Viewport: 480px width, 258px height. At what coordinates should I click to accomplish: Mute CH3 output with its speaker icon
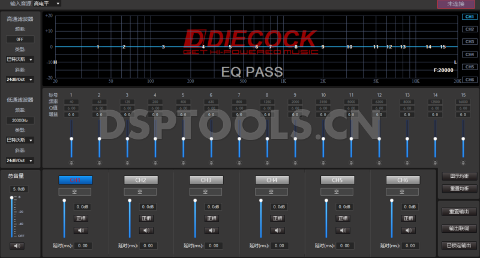[x=214, y=230]
